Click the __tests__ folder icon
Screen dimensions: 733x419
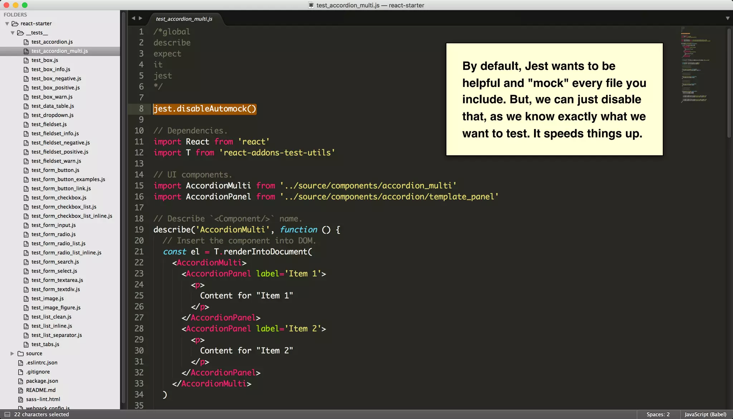(x=21, y=33)
